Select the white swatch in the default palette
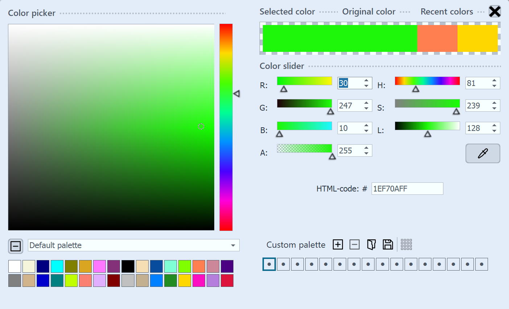This screenshot has width=509, height=309. [15, 266]
